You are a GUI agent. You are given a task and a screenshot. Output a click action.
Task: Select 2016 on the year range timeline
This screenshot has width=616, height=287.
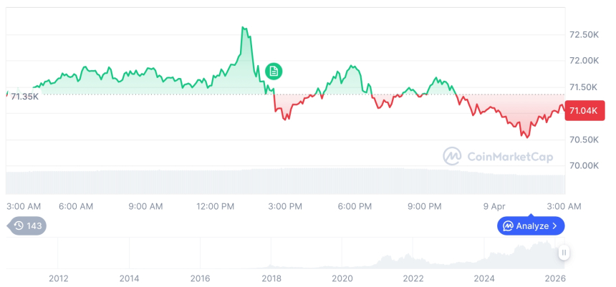201,278
